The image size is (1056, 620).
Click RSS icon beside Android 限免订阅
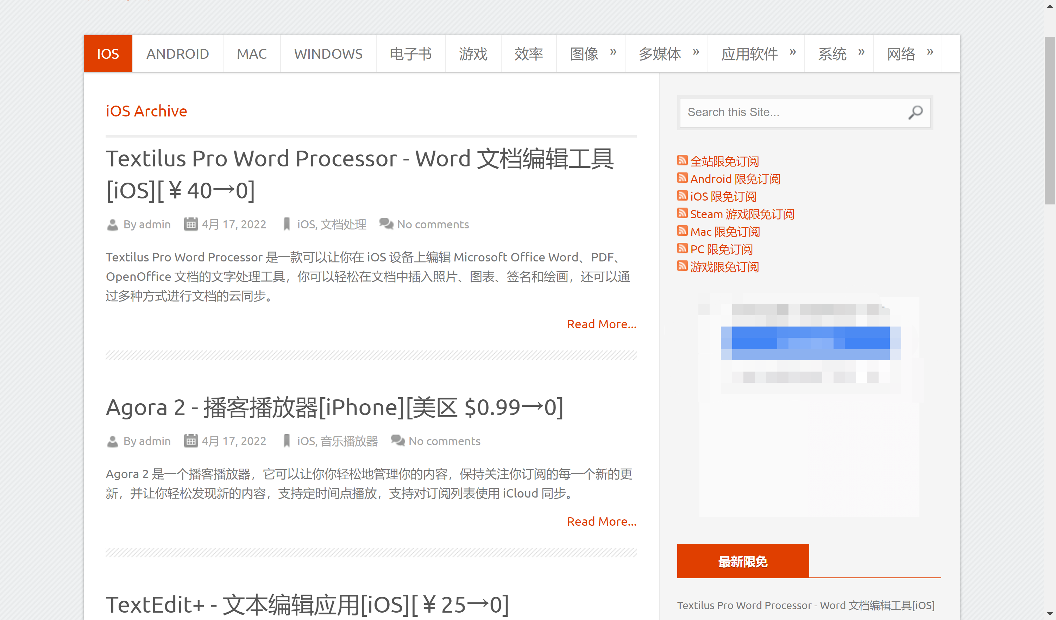[x=682, y=178]
